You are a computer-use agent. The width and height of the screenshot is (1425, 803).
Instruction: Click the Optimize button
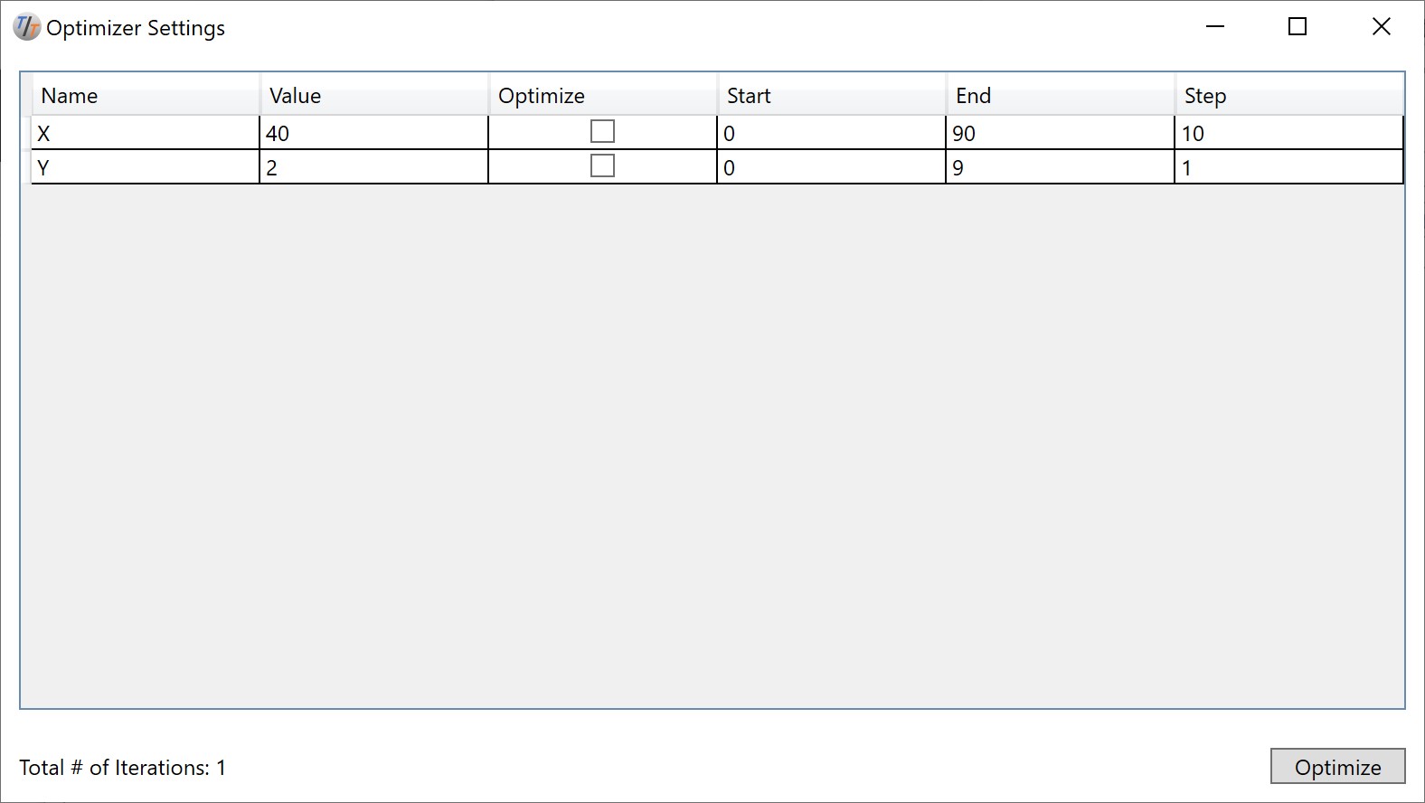click(x=1337, y=767)
